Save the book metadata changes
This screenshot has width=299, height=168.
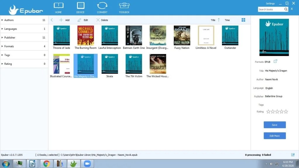pyautogui.click(x=274, y=125)
